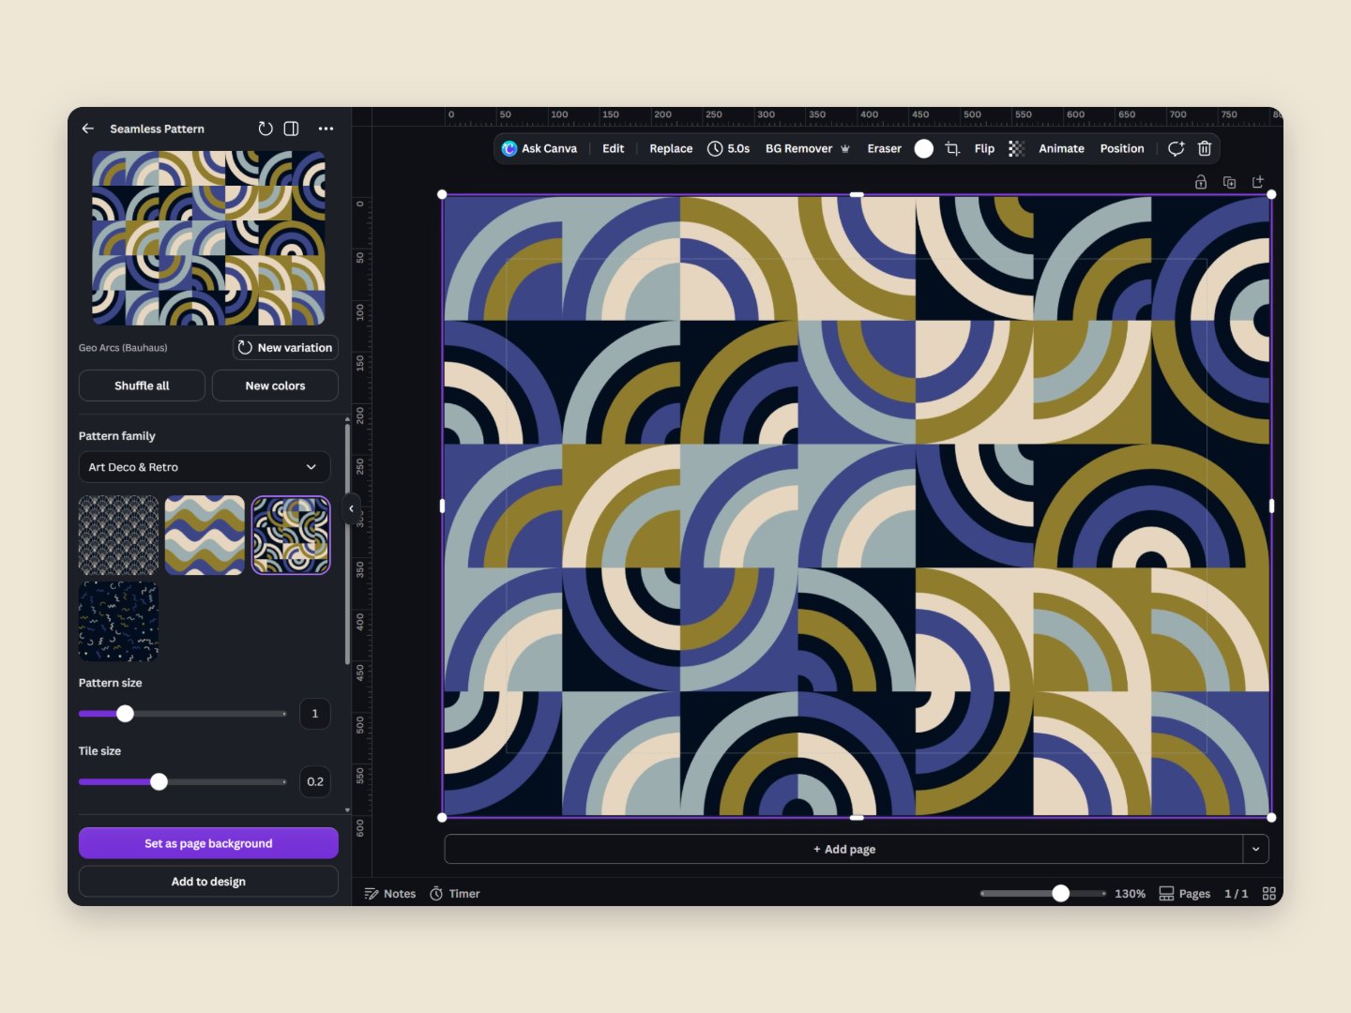Click the add/share page icon above canvas
The image size is (1351, 1013).
click(x=1258, y=182)
